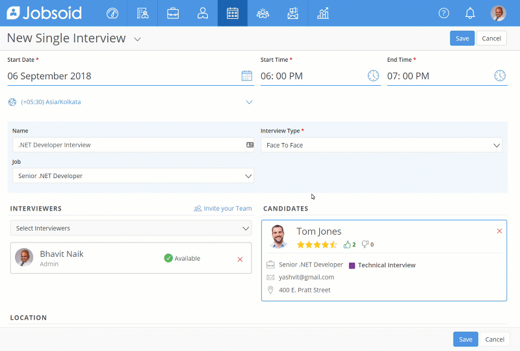The image size is (520, 351).
Task: Click Tom Jones candidate photo
Action: coord(278,236)
